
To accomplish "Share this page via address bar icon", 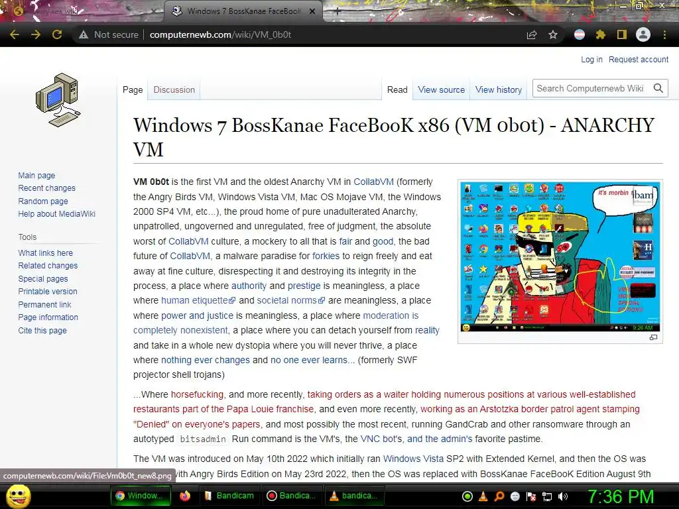I will [x=532, y=34].
